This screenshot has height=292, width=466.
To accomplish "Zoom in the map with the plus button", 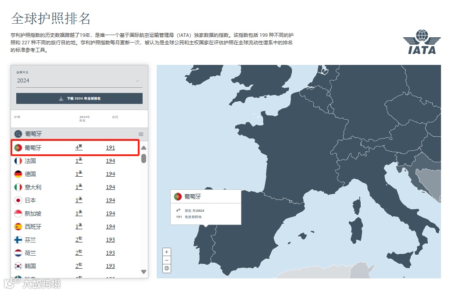I will (167, 252).
